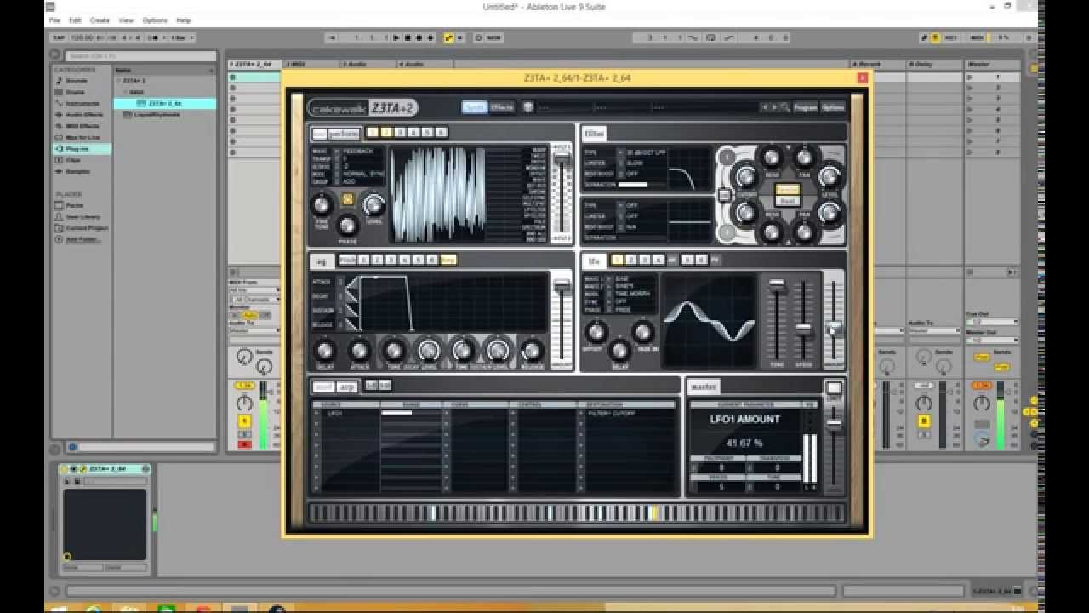
Task: Expand the Z3TA+ 2 folder in browser
Action: pos(118,81)
